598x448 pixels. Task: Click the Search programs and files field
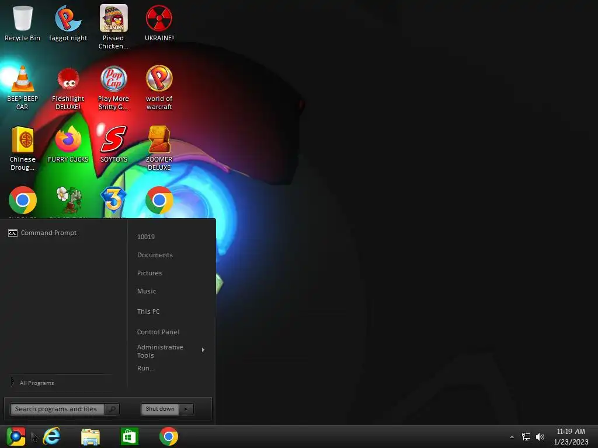point(57,409)
